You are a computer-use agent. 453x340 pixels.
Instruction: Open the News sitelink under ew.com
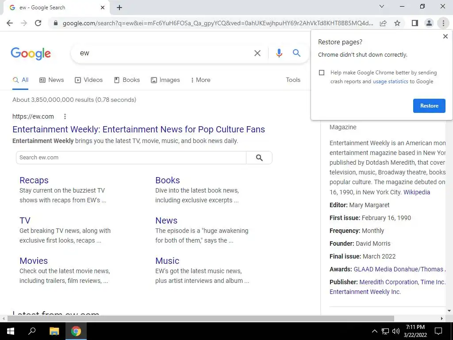(x=166, y=220)
